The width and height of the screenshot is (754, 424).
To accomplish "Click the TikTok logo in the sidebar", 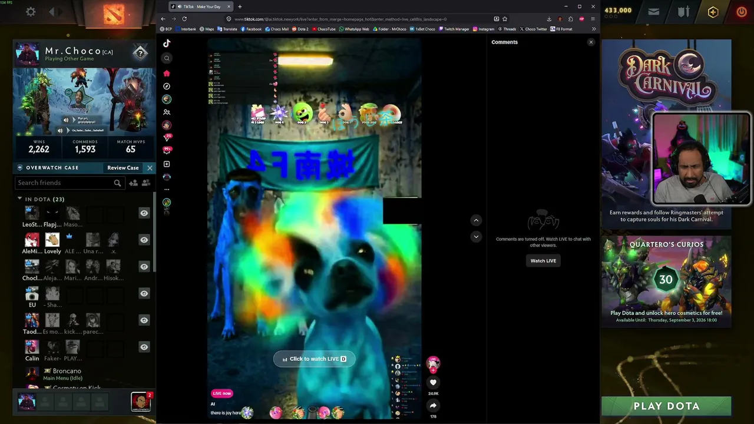I will 167,43.
